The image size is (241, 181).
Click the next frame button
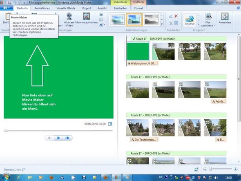click(x=67, y=138)
